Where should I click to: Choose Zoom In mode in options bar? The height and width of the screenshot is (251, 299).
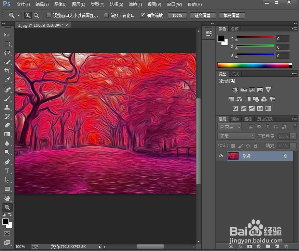28,15
